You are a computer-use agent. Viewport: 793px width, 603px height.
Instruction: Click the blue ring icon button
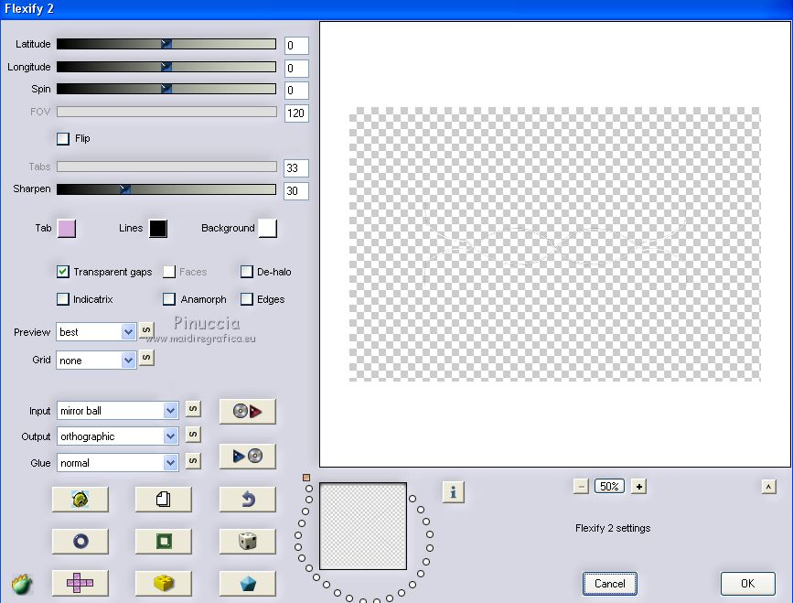pyautogui.click(x=80, y=542)
